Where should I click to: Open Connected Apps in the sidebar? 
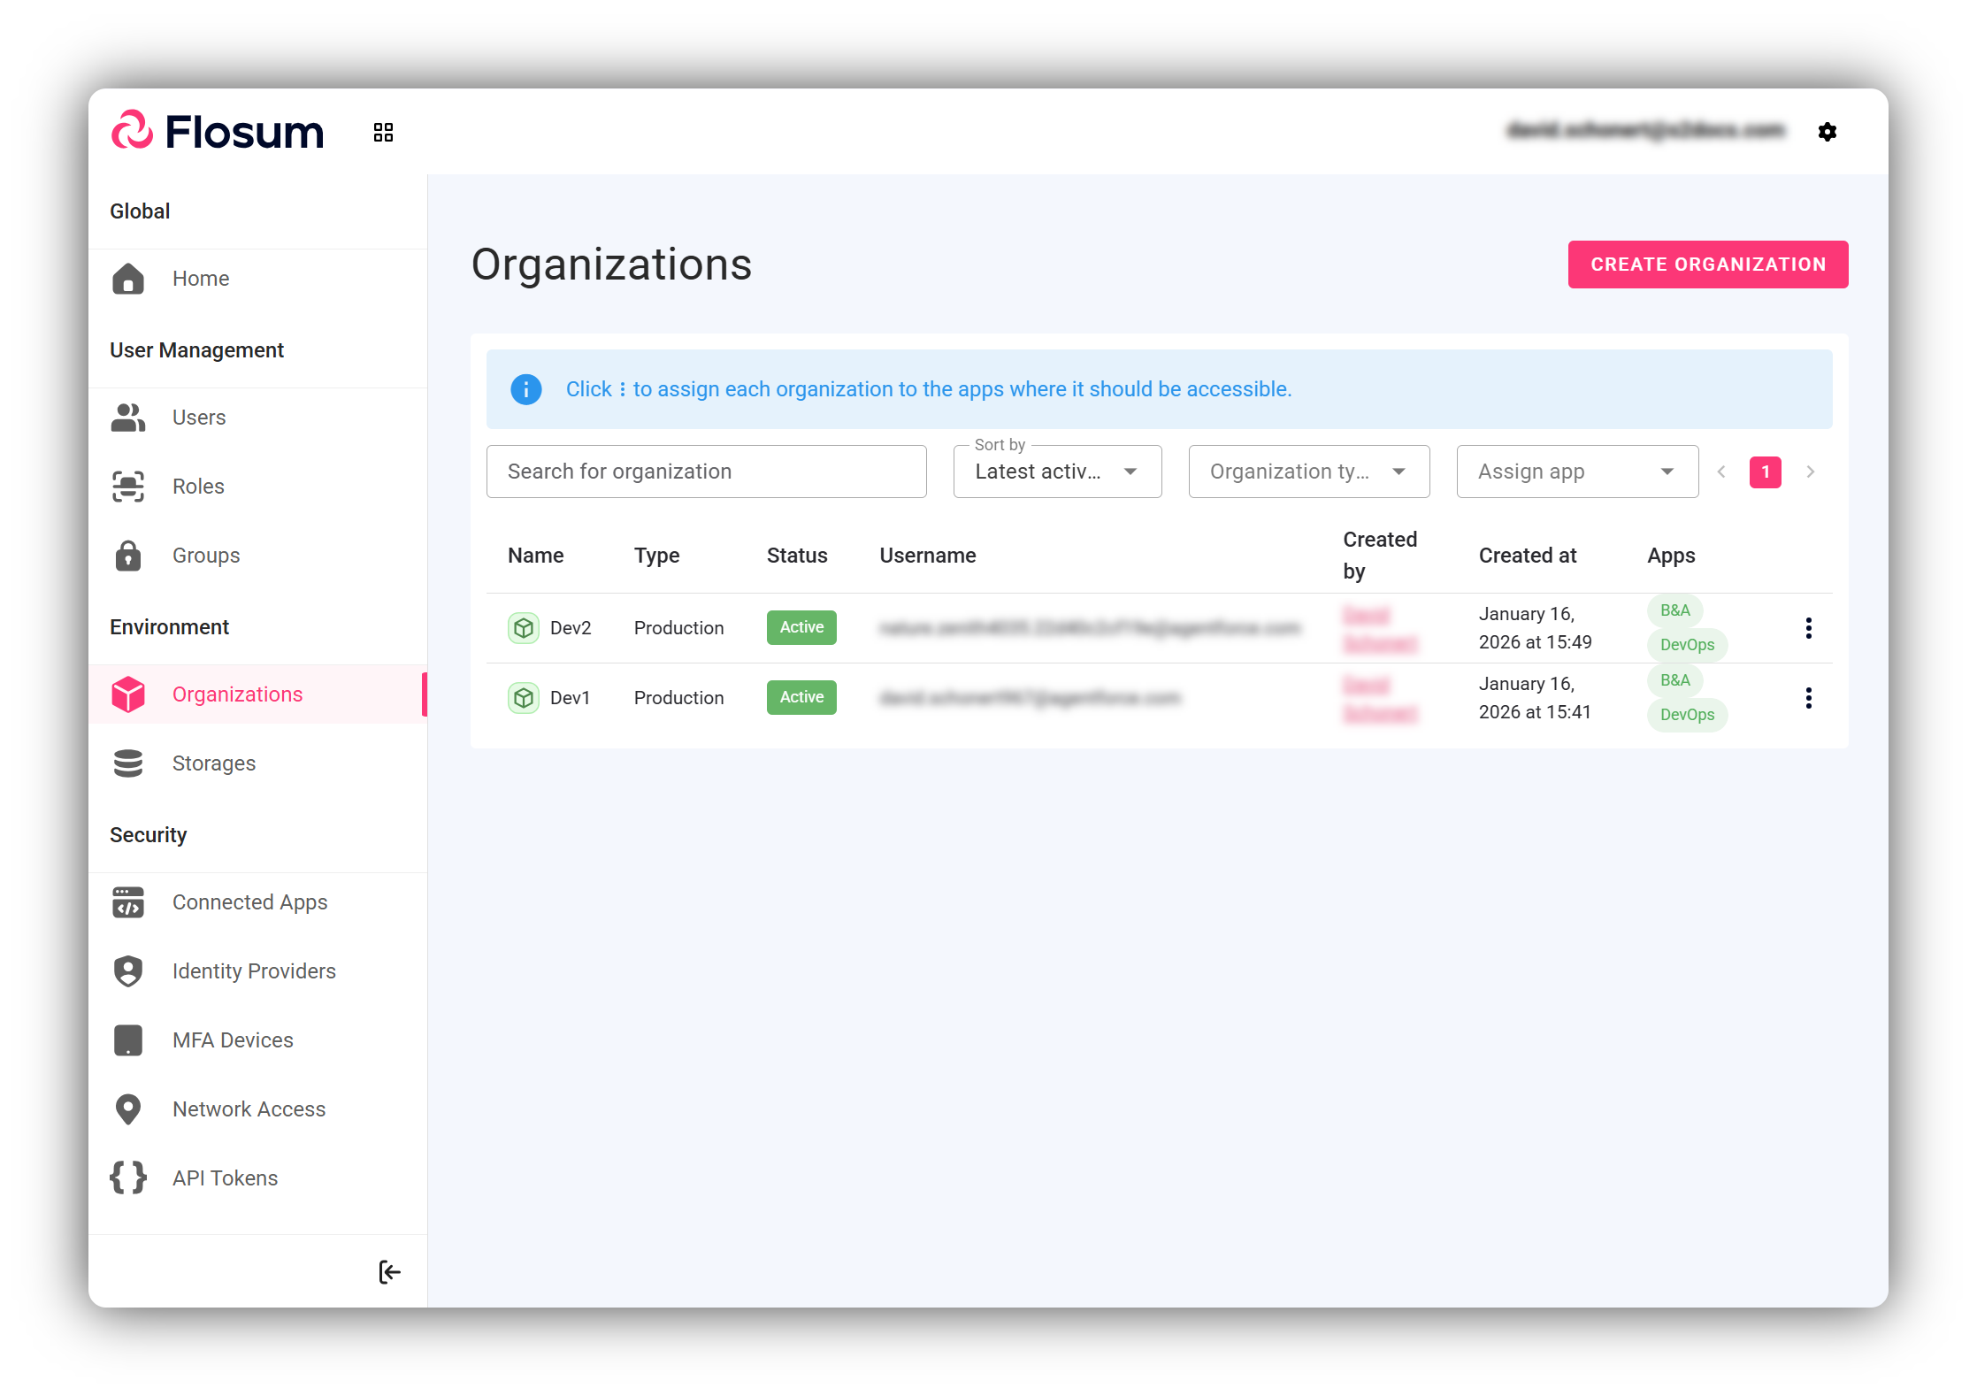249,902
